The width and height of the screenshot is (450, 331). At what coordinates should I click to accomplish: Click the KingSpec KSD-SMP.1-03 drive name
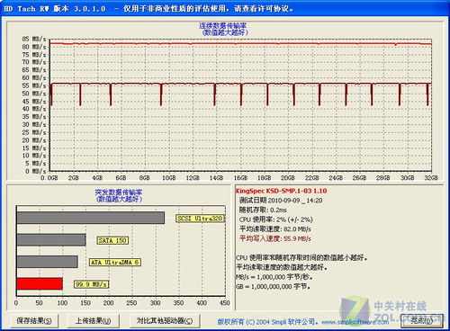click(281, 191)
